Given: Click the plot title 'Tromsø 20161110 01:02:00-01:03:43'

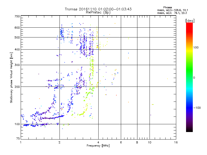Looking at the screenshot, I should [x=98, y=9].
